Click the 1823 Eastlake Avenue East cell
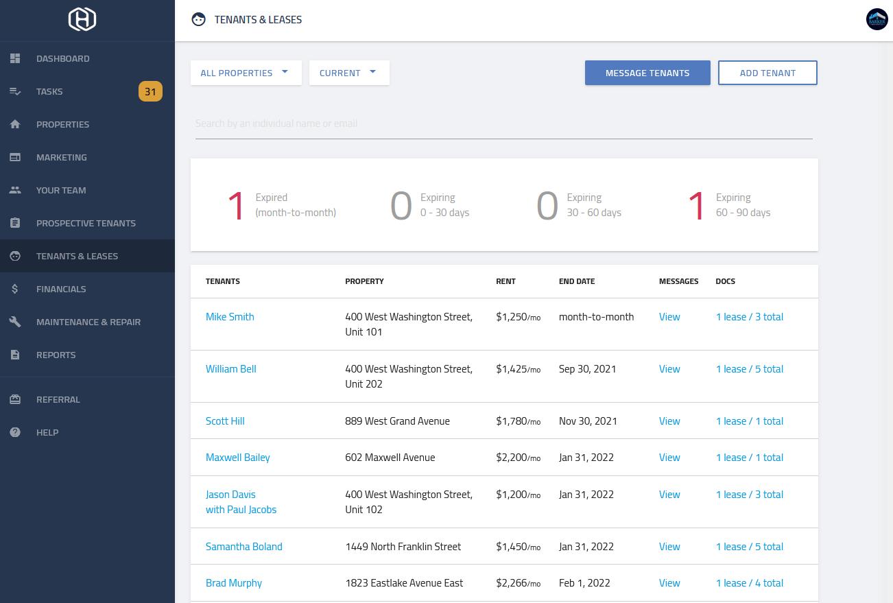This screenshot has height=603, width=893. tap(404, 583)
